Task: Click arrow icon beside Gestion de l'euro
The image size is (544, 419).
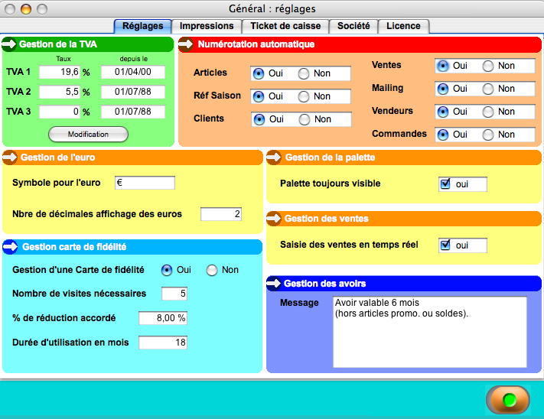Action: coord(10,158)
